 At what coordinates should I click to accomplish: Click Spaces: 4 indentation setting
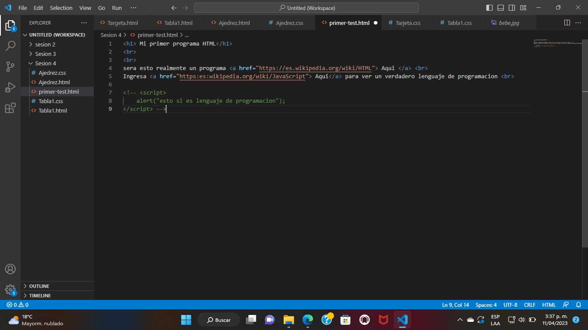click(x=486, y=305)
